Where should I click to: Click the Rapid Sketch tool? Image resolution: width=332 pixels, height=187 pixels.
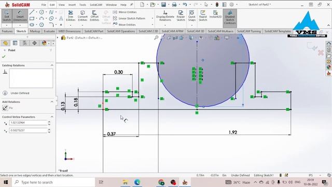[203, 16]
